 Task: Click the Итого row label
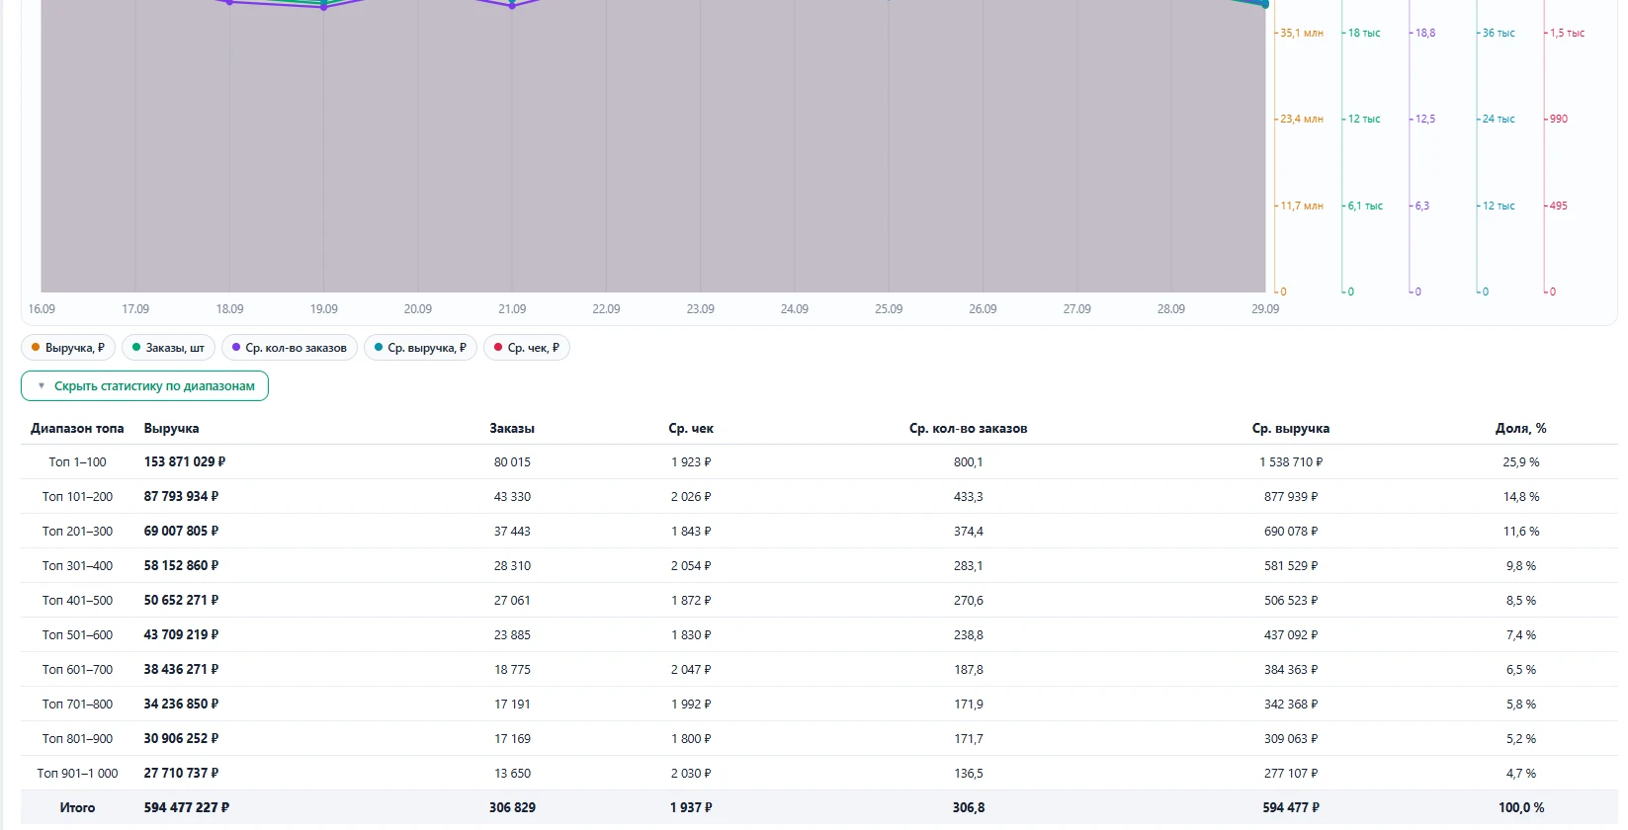(77, 808)
